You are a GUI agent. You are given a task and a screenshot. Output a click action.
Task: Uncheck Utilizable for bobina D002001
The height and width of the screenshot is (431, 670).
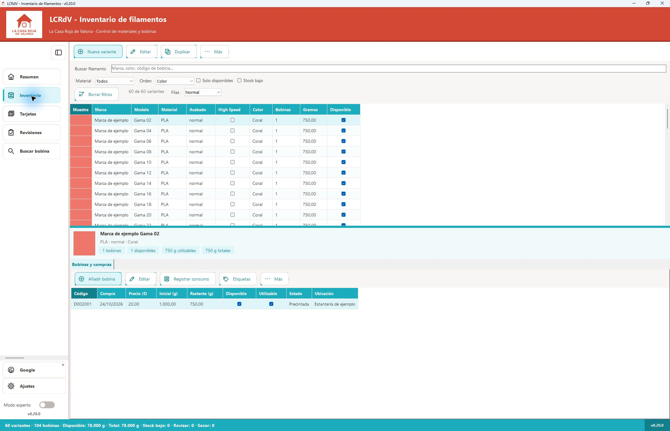[x=271, y=304]
